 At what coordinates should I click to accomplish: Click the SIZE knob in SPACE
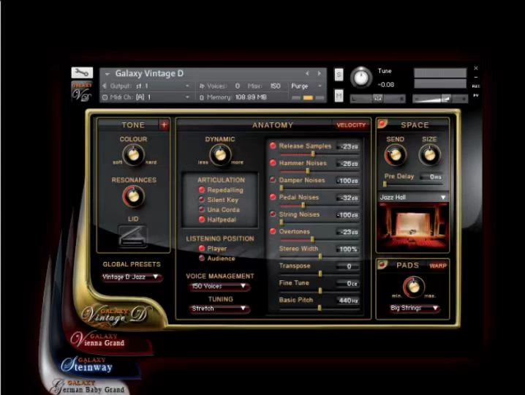click(429, 155)
